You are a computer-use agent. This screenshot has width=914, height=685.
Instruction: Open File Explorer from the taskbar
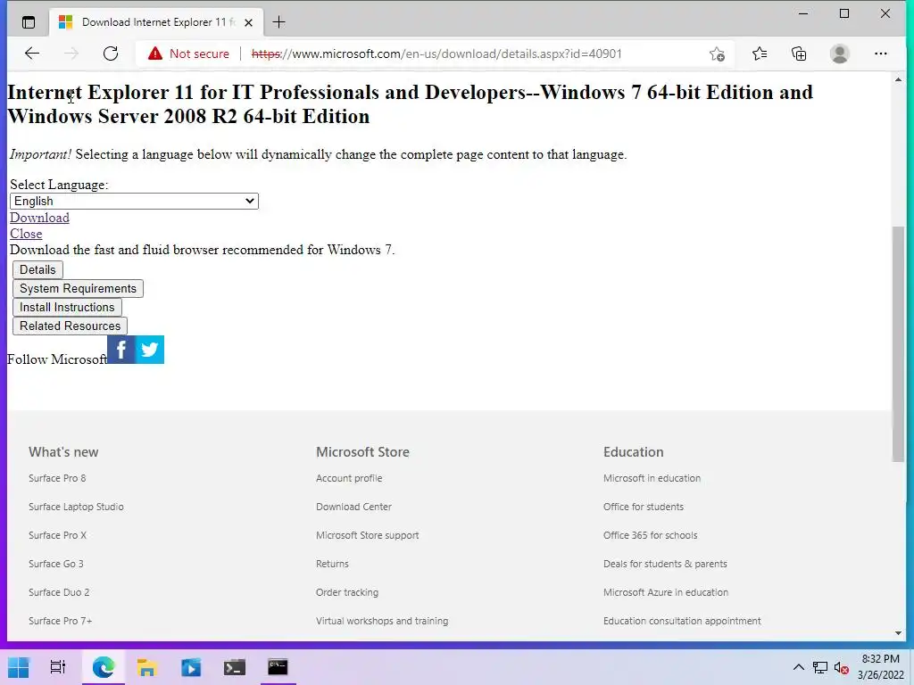[147, 667]
